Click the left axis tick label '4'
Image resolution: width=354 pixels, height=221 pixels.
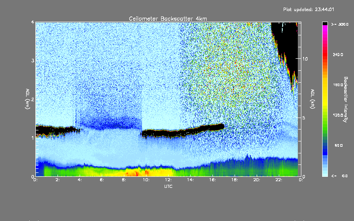click(x=33, y=22)
